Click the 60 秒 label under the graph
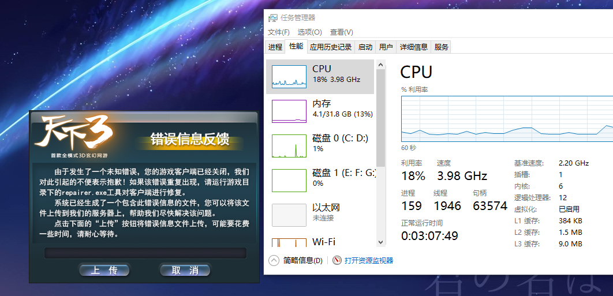Screen dimensions: 613x296 tap(409, 148)
